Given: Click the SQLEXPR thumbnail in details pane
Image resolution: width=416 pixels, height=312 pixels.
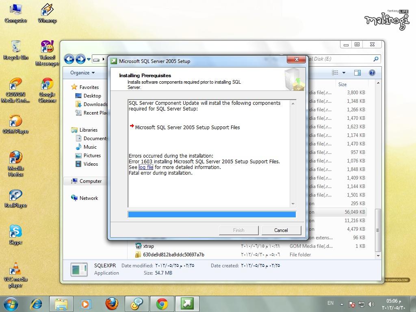Looking at the screenshot, I should pyautogui.click(x=79, y=269).
